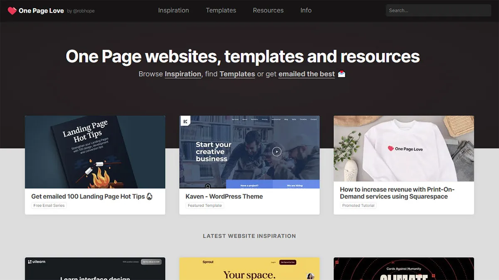Open the Print-On-Demand Squarespace tutorial title
This screenshot has width=499, height=280.
pyautogui.click(x=397, y=193)
